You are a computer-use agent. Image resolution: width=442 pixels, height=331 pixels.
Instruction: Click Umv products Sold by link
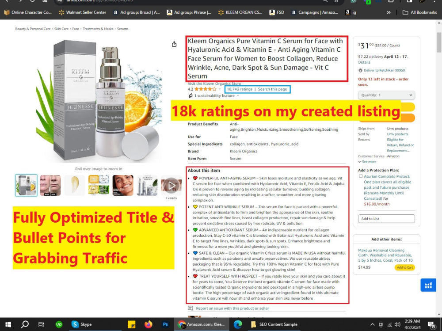point(397,134)
